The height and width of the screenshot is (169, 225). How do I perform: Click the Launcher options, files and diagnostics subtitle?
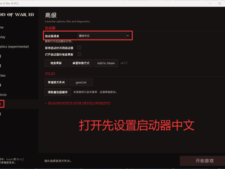[68, 21]
